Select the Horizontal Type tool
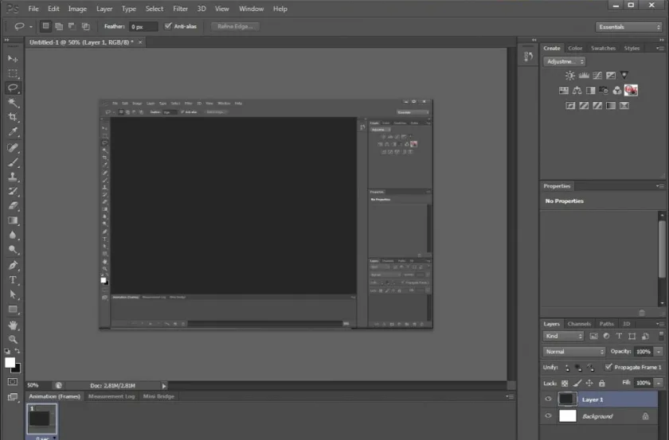This screenshot has height=440, width=669. coord(13,280)
